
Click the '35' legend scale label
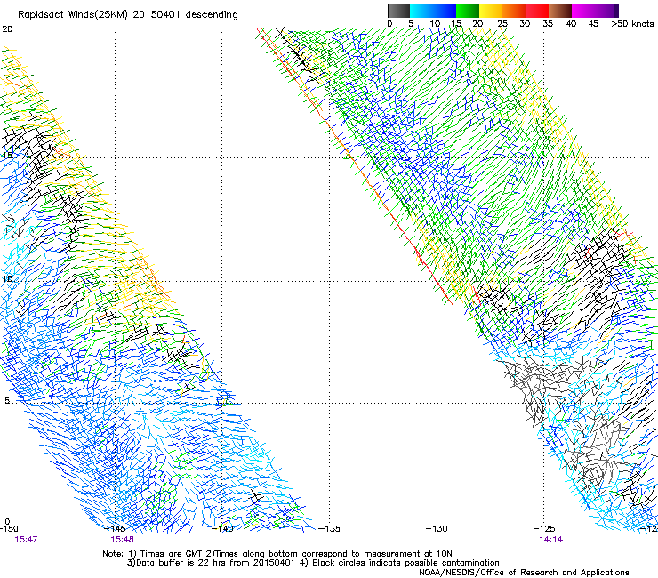(548, 24)
